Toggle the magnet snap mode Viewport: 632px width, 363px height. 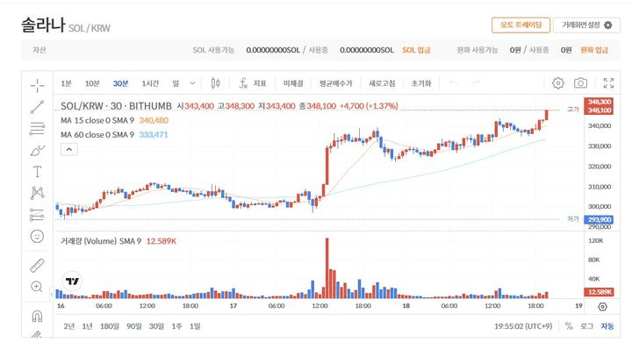[37, 316]
